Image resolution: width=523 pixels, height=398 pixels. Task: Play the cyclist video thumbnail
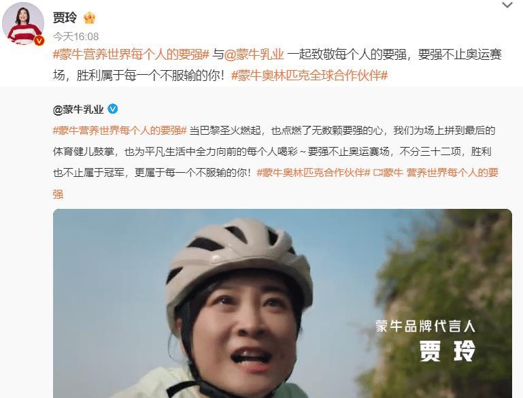tap(282, 303)
